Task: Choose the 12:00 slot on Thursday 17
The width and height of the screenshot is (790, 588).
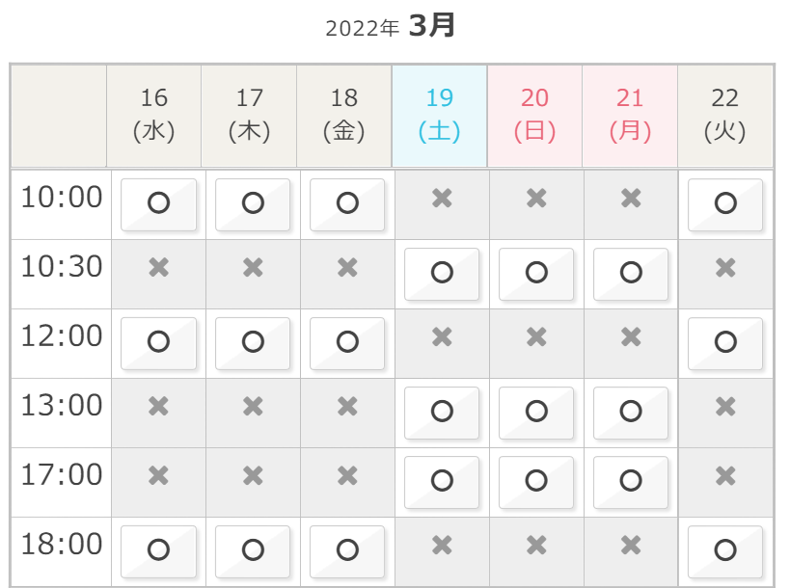Action: point(253,342)
